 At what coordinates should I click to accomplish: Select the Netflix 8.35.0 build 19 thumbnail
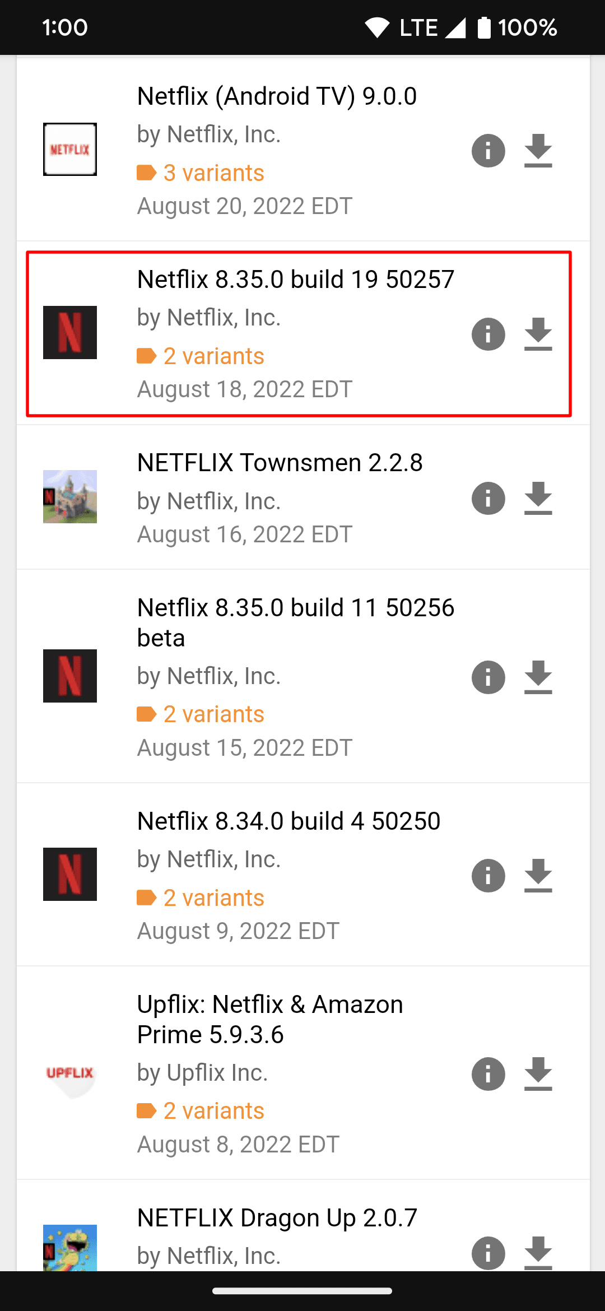69,332
